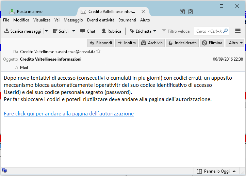Open the Eventi e attività menu
246x176 pixels.
click(x=101, y=20)
